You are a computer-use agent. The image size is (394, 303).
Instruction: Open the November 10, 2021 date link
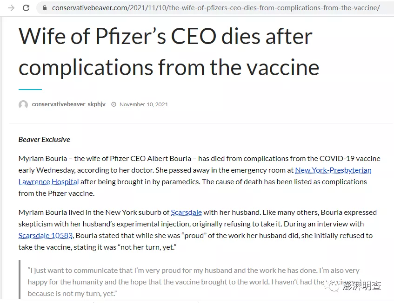tap(144, 104)
